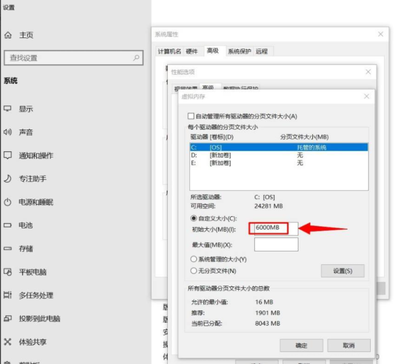Image resolution: width=413 pixels, height=364 pixels.
Task: Open the 主页 home icon in Settings
Action: click(8, 35)
